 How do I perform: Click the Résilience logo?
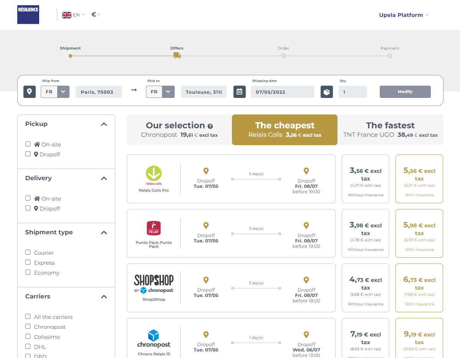click(28, 15)
